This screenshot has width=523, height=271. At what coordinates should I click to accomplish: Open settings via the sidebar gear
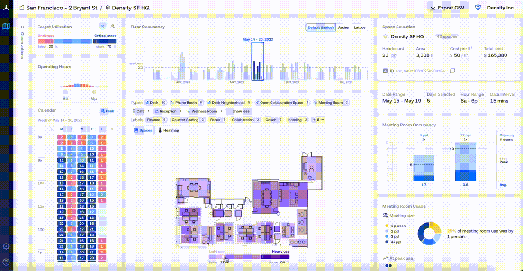click(6, 247)
